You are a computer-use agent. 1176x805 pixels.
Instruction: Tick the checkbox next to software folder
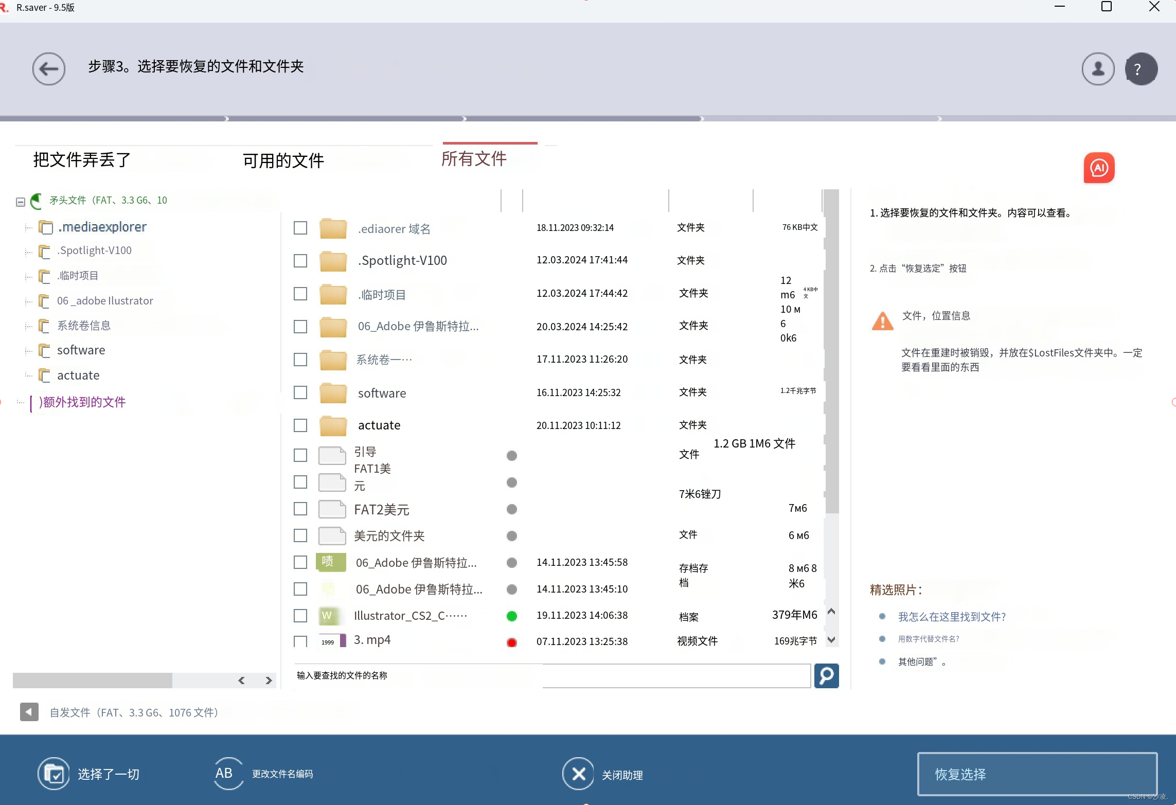300,393
